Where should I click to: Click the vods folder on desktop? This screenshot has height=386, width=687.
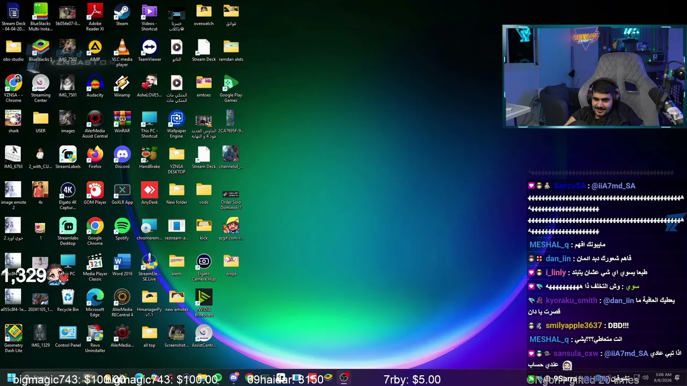[x=204, y=194]
